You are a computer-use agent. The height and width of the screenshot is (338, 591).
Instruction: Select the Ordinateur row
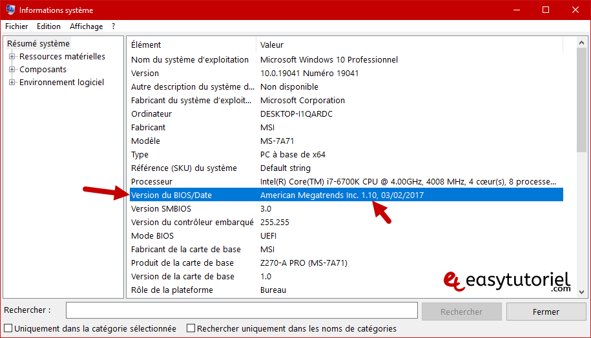[346, 114]
